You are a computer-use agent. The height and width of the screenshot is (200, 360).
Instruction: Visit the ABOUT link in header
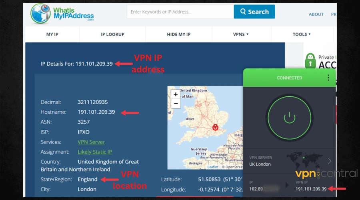tap(316, 14)
